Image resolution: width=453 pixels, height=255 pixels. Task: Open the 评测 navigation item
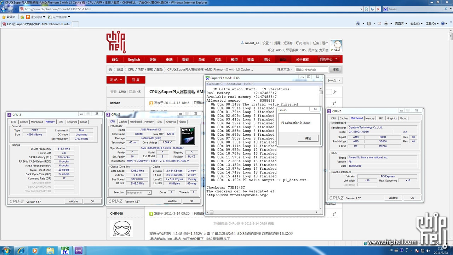coord(153,59)
